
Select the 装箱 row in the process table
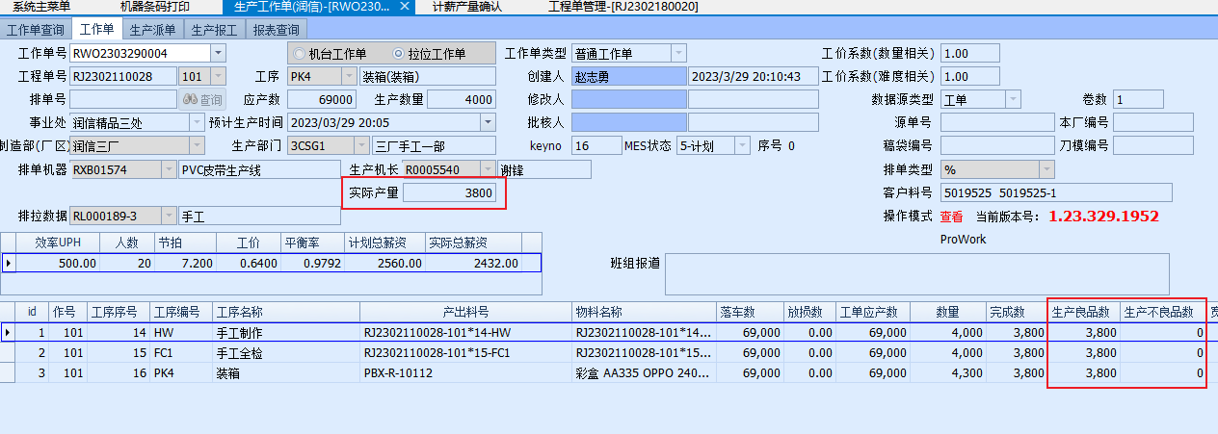[609, 372]
